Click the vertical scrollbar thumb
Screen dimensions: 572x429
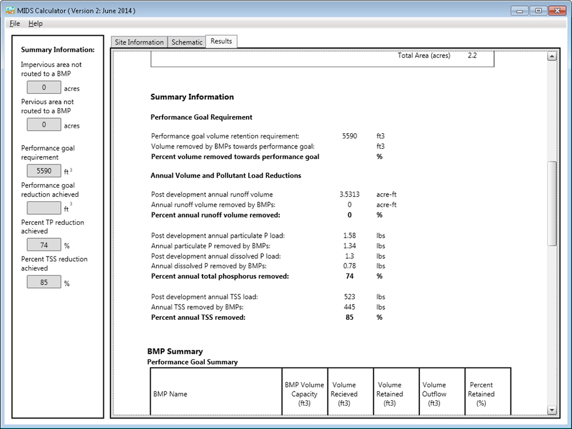(x=551, y=202)
